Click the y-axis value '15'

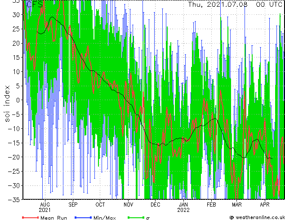point(16,57)
